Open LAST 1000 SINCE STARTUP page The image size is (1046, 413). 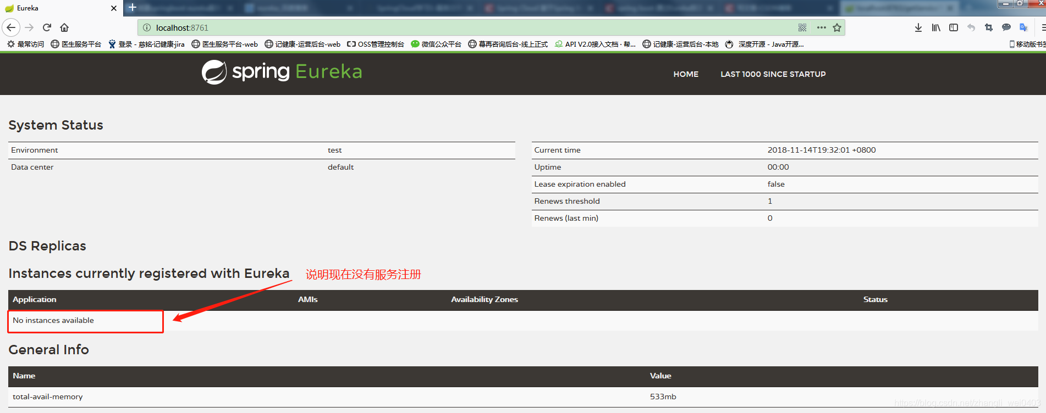pyautogui.click(x=773, y=74)
